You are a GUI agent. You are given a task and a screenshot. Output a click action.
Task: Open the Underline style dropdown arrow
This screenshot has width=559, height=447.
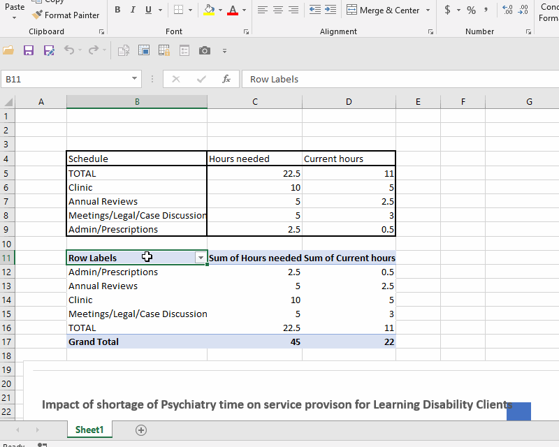pos(160,10)
